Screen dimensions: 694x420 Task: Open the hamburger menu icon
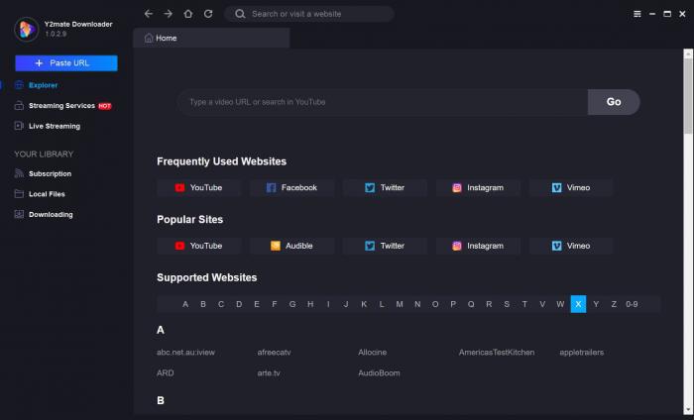[636, 14]
